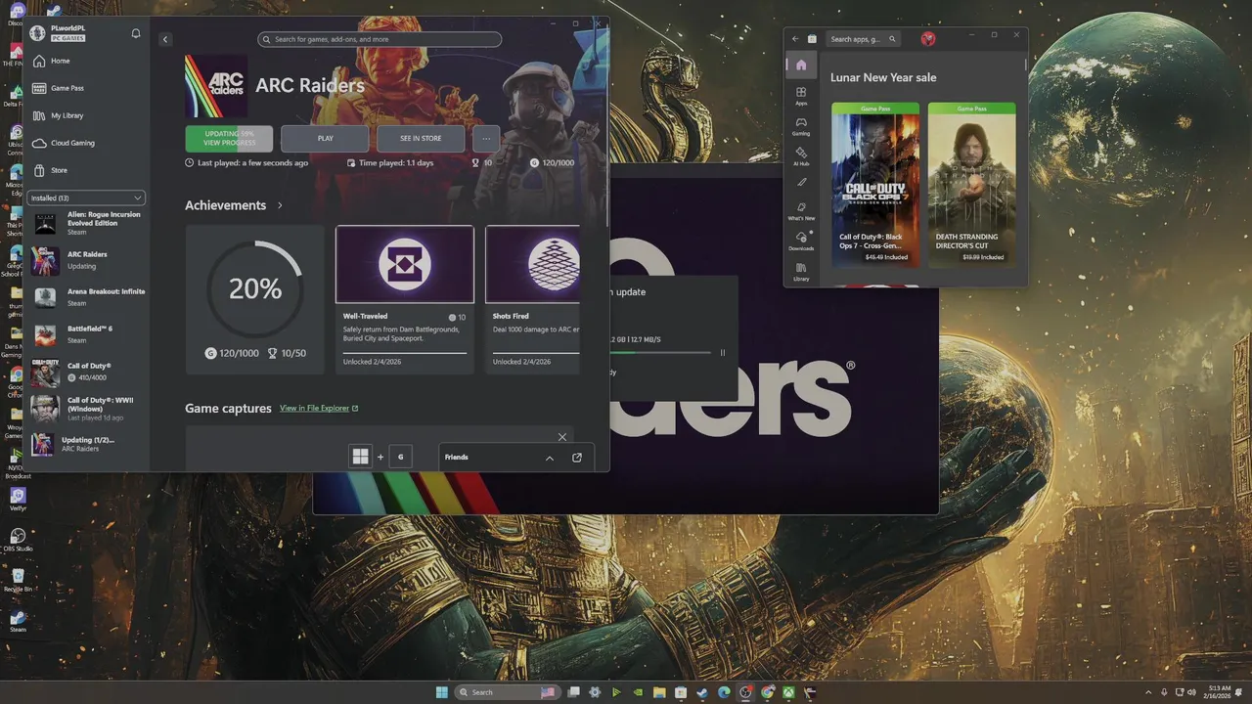Image resolution: width=1252 pixels, height=704 pixels.
Task: Select Call of Duty: WWII (Windows)
Action: click(86, 408)
